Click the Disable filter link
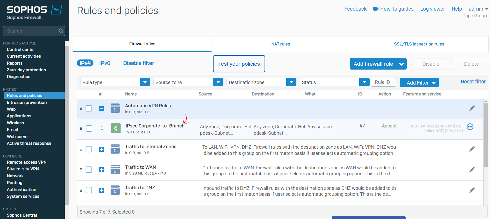The height and width of the screenshot is (219, 490). pos(138,63)
